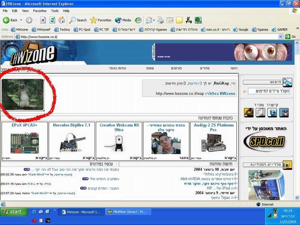Click the Go button next to address bar
The image size is (300, 225).
290,36
